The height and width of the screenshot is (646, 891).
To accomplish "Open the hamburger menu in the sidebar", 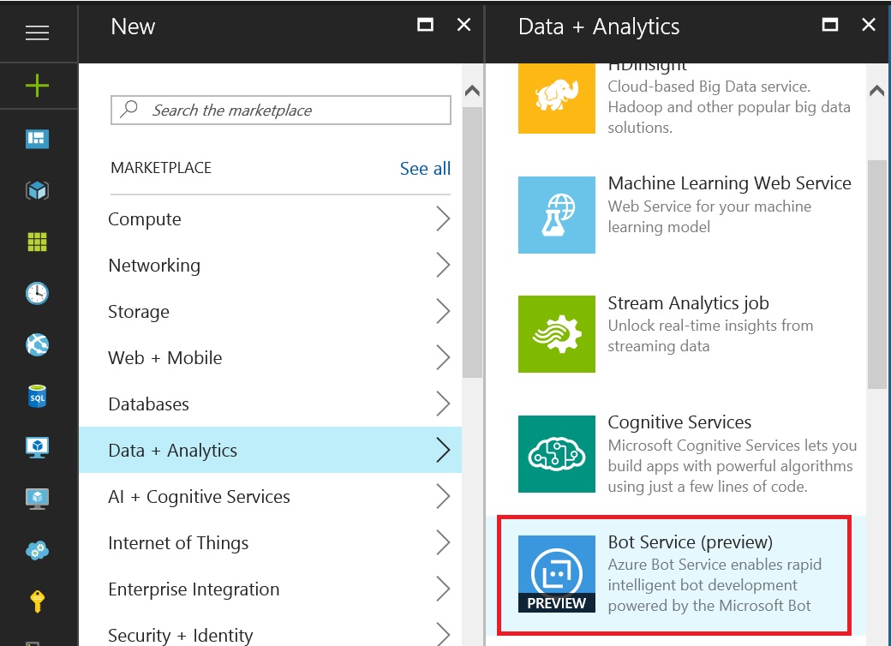I will (x=38, y=33).
